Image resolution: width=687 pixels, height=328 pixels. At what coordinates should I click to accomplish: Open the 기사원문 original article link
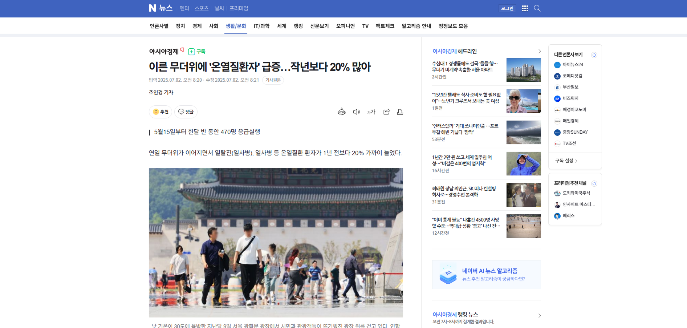tap(273, 80)
